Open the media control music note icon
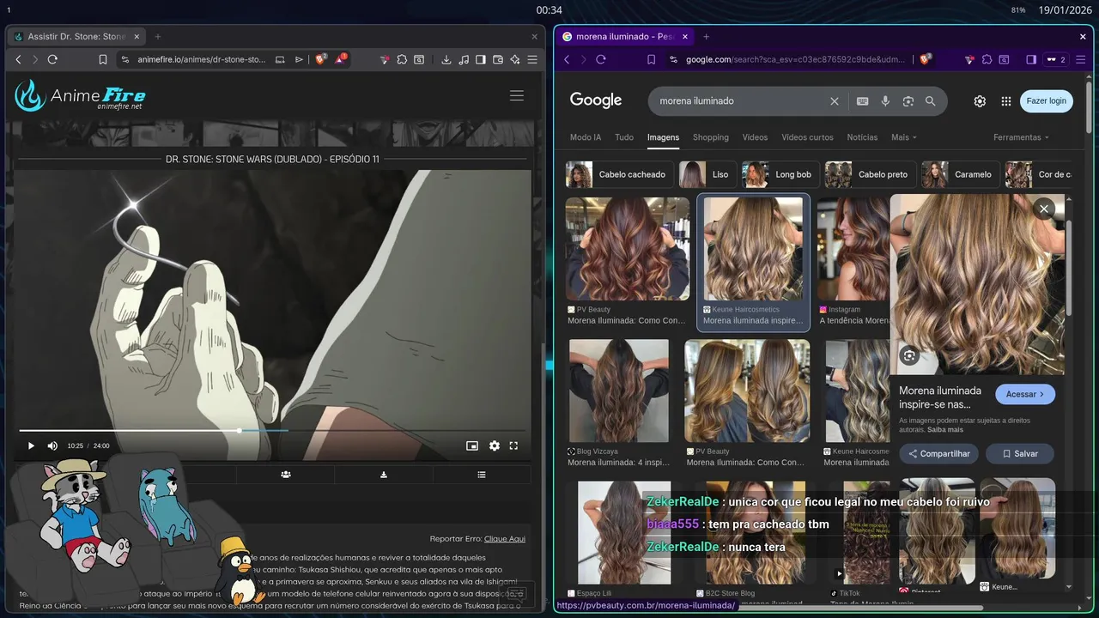This screenshot has height=618, width=1099. [x=464, y=59]
